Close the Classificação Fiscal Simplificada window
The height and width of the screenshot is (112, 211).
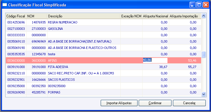(x=206, y=5)
